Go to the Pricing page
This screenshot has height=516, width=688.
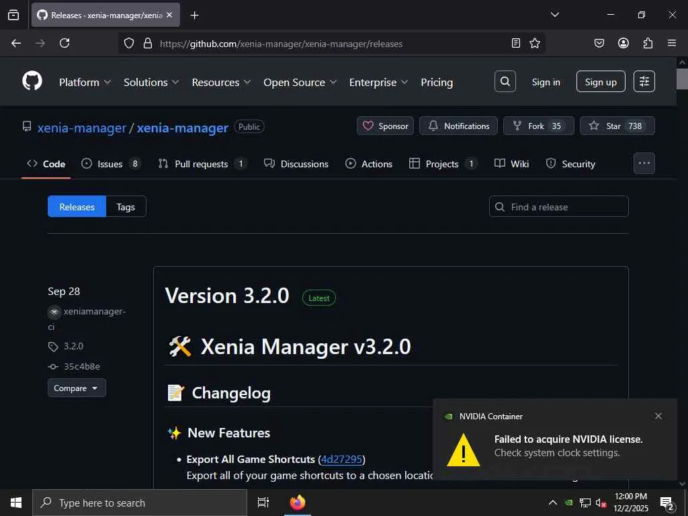[x=437, y=82]
